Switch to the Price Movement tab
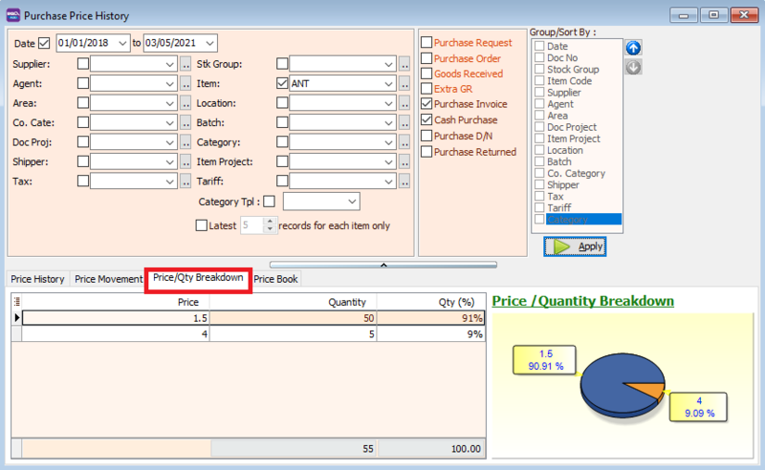The image size is (765, 470). click(108, 279)
